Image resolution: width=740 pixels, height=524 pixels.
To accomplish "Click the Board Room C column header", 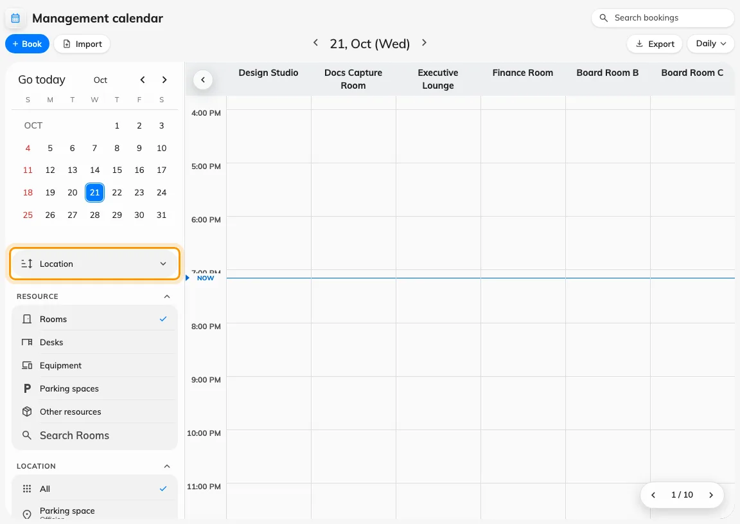I will (x=692, y=73).
